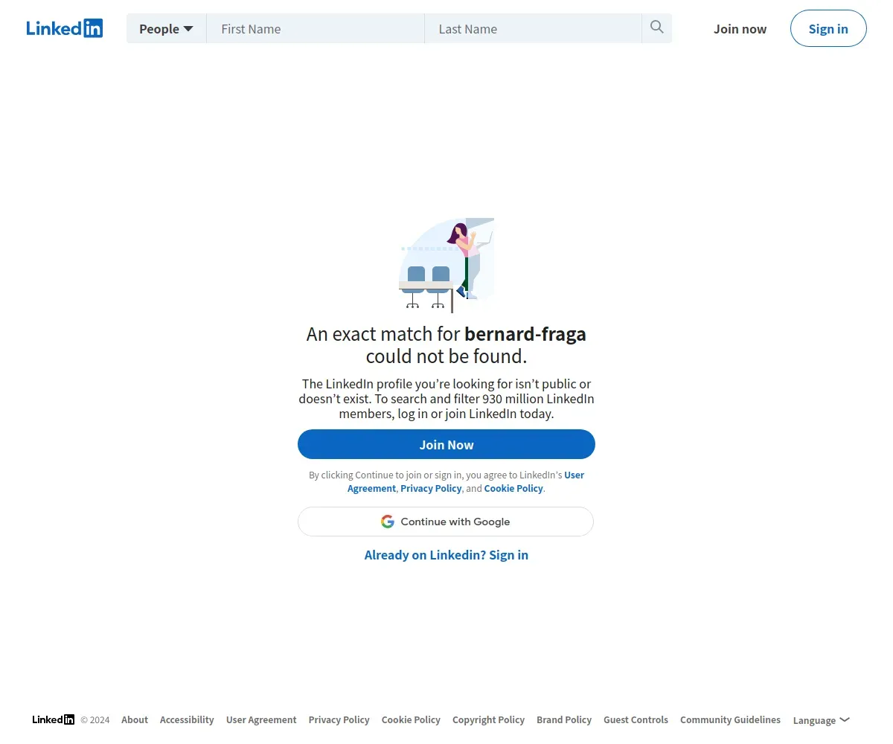Image resolution: width=893 pixels, height=744 pixels.
Task: Open Community Guidelines footer link
Action: (730, 719)
